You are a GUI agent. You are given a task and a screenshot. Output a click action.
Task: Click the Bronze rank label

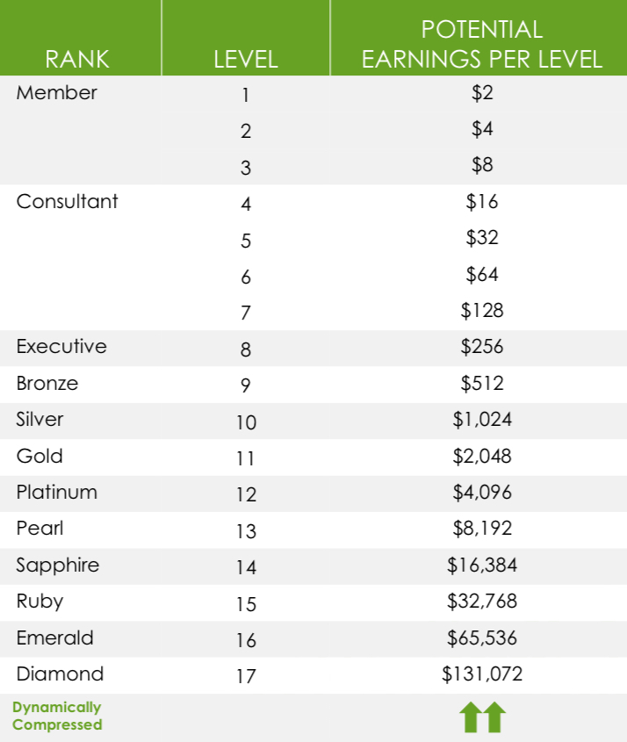pyautogui.click(x=47, y=384)
